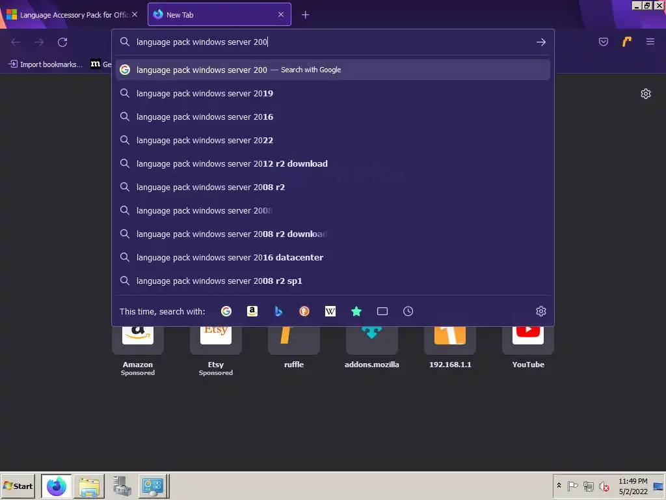This screenshot has height=500, width=666.
Task: Search with Google one-off engine icon
Action: coord(226,311)
